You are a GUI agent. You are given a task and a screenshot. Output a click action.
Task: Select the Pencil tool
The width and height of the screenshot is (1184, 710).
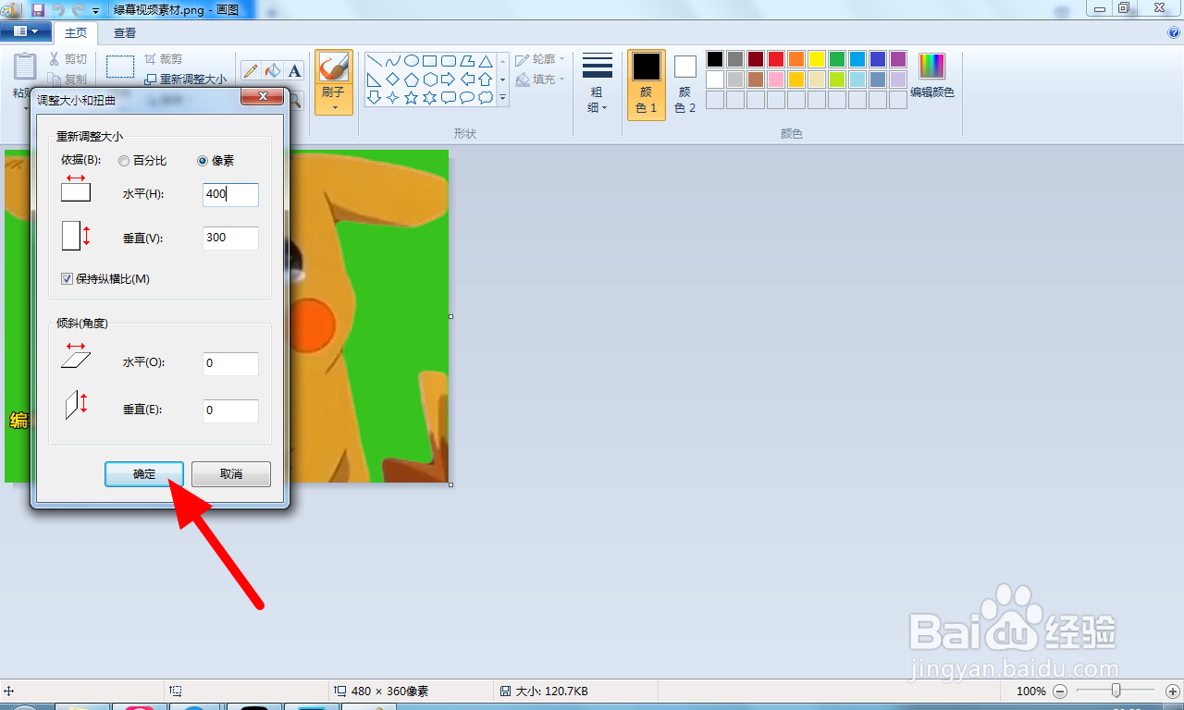(x=250, y=71)
